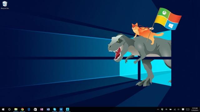The width and height of the screenshot is (200, 112).
Task: Open the blue gear app icon
Action: [x=61, y=109]
